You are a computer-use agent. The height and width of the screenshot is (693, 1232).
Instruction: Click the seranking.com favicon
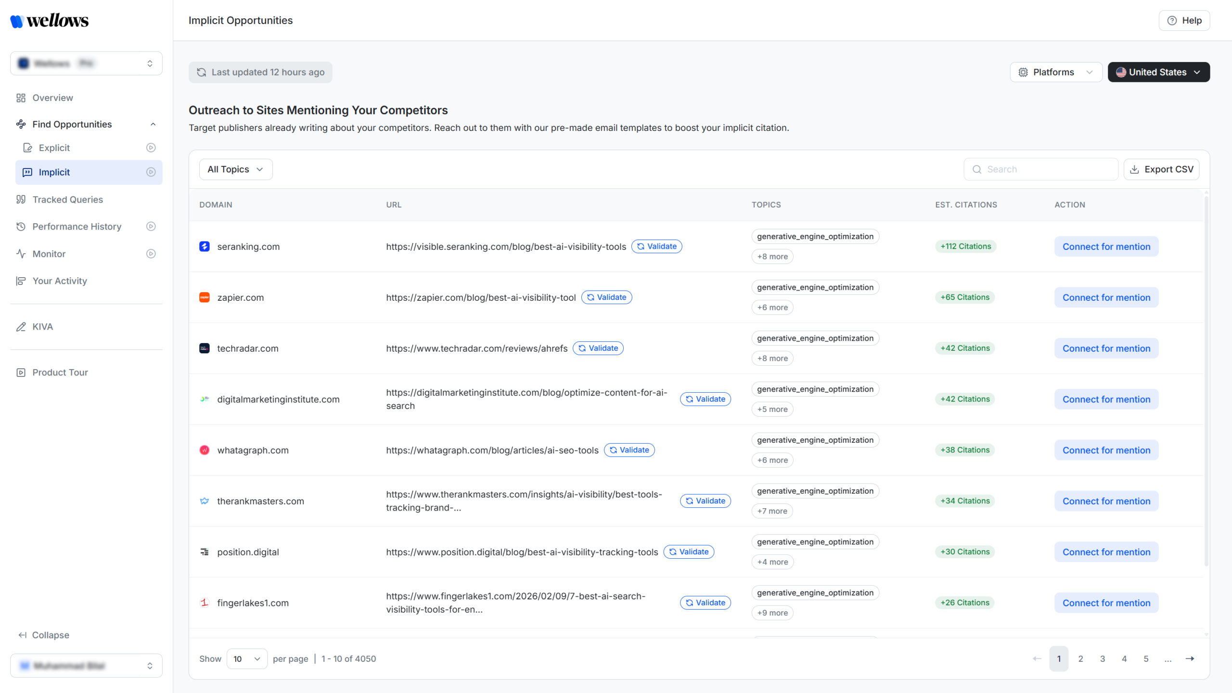(x=205, y=246)
